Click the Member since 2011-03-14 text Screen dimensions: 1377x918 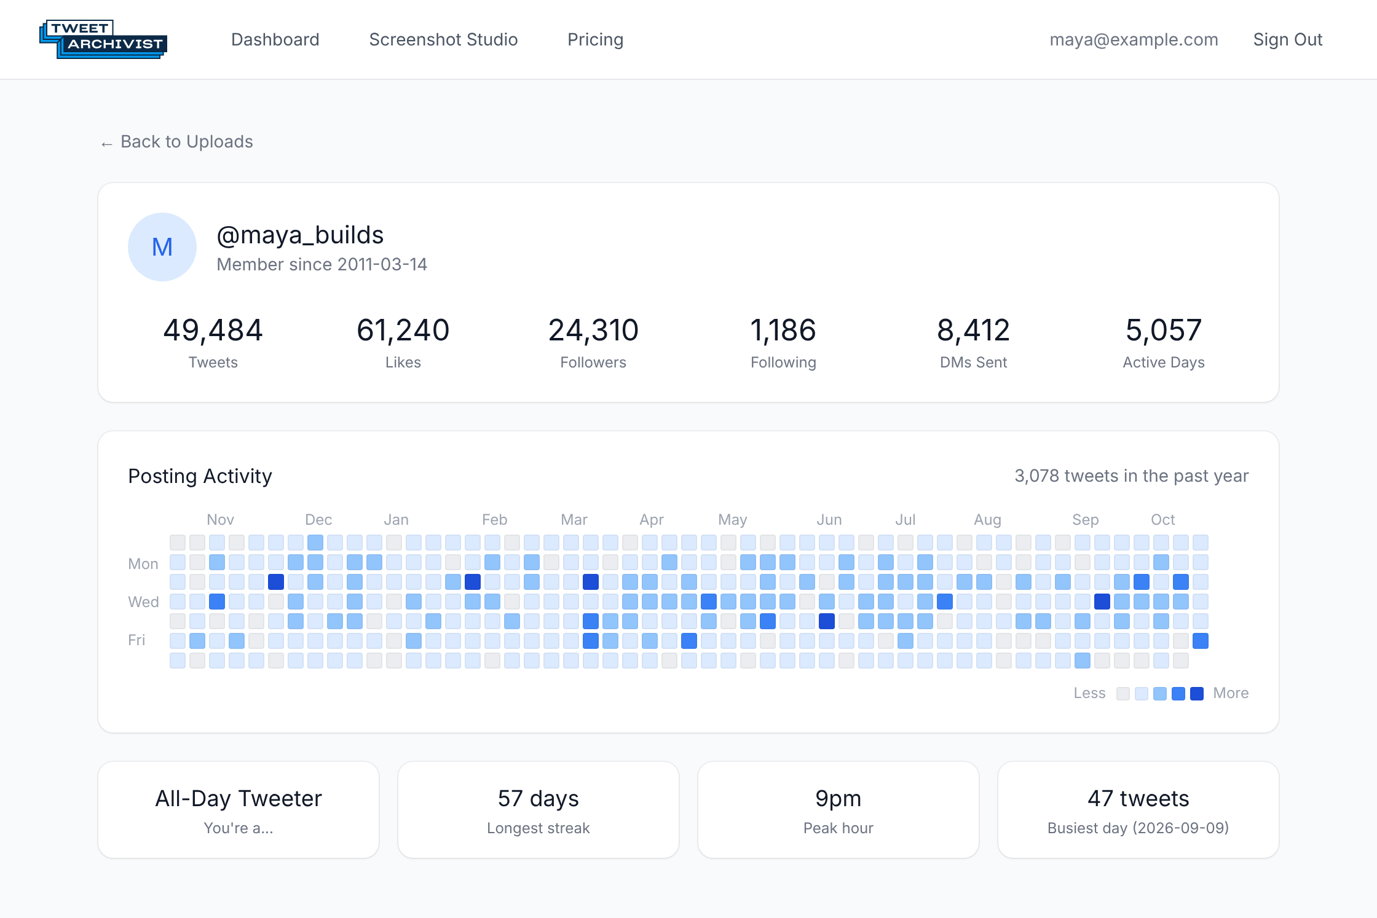(x=322, y=264)
